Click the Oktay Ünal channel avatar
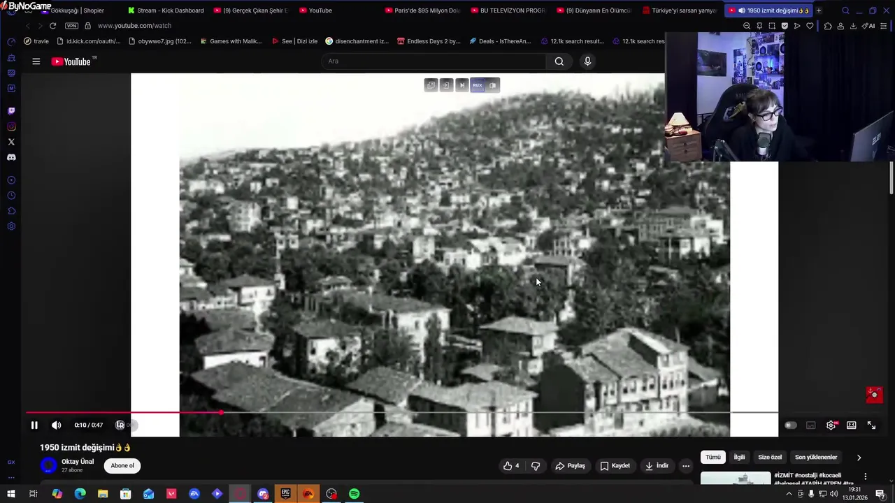Viewport: 895px width, 503px height. 48,465
